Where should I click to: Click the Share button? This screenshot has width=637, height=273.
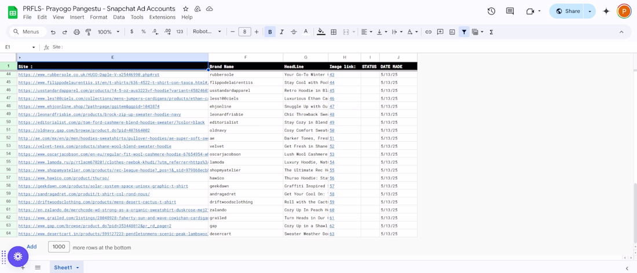(x=568, y=12)
